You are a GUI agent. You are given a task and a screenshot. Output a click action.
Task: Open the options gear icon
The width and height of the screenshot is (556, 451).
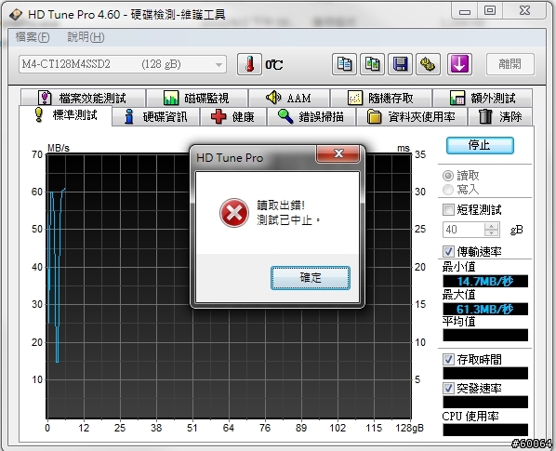coord(428,64)
